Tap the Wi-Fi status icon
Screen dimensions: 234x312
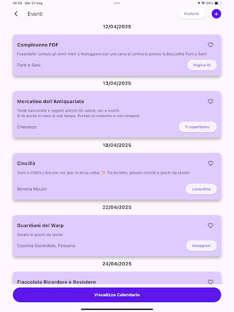[203, 3]
